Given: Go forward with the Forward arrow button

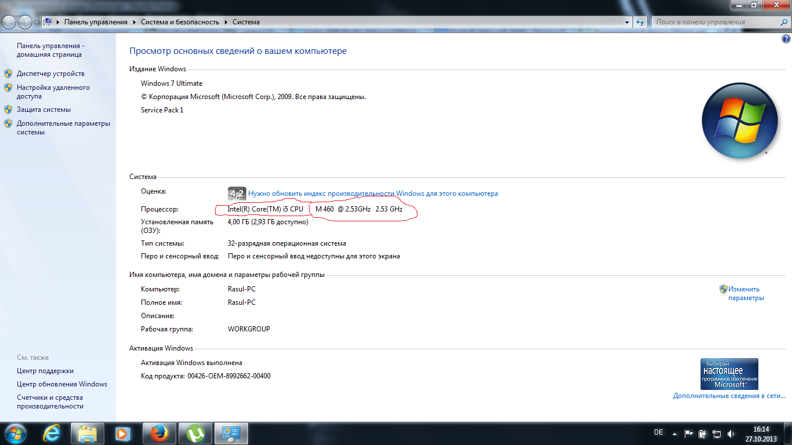Looking at the screenshot, I should pos(26,22).
